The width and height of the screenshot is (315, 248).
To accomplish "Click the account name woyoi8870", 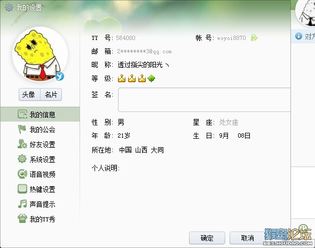I will 231,38.
